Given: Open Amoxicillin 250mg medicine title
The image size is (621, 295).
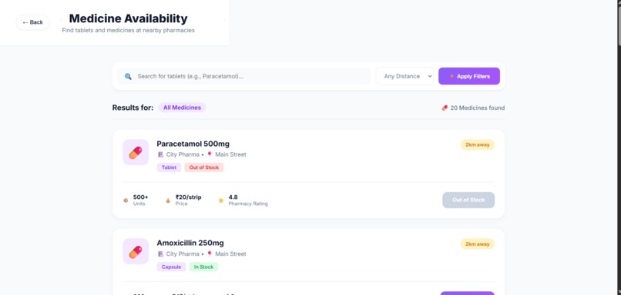Looking at the screenshot, I should tap(190, 243).
